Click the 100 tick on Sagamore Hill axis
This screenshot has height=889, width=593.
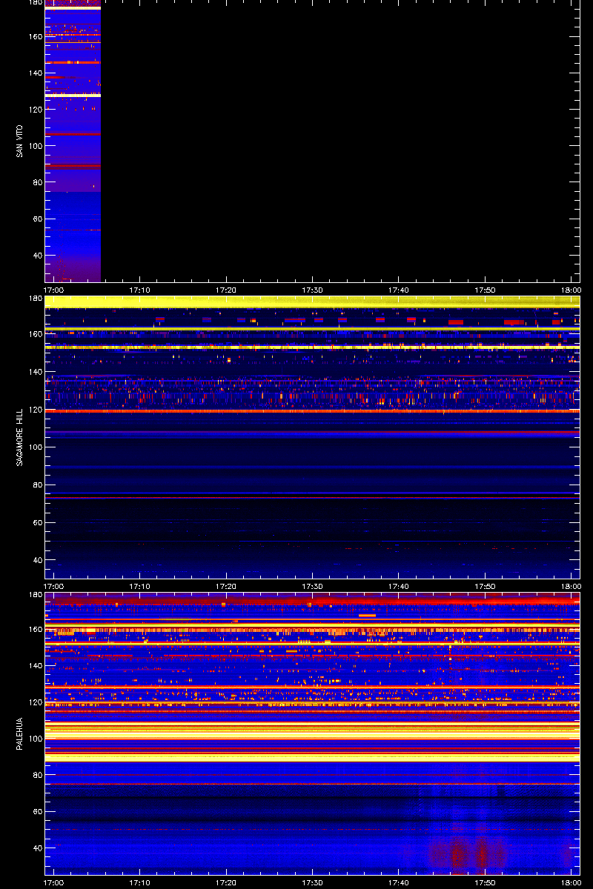(35, 447)
